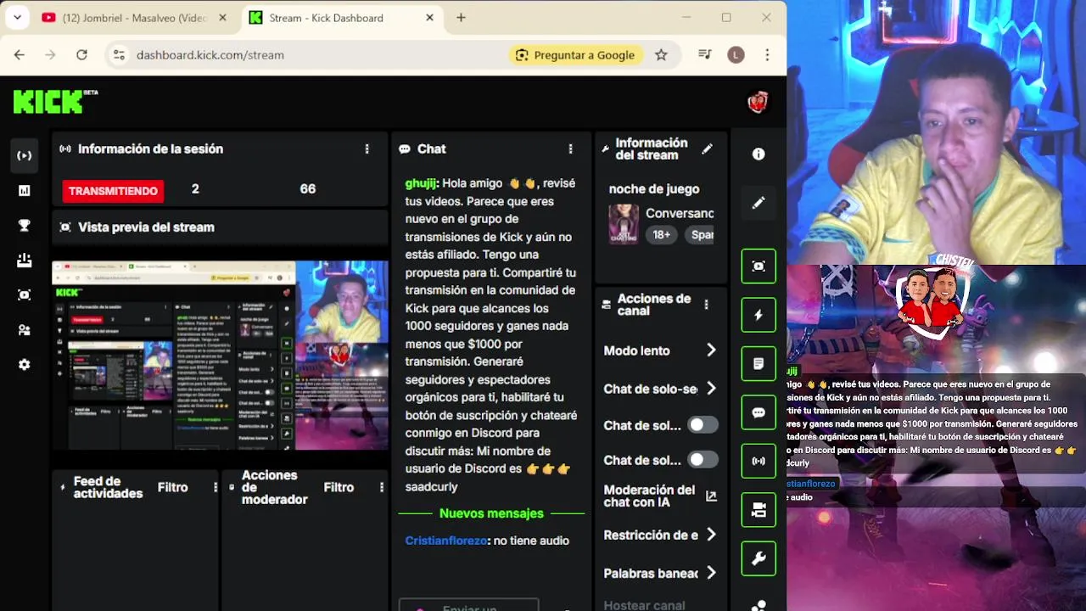The height and width of the screenshot is (611, 1086).
Task: Open the Stream page in left sidebar
Action: point(25,155)
